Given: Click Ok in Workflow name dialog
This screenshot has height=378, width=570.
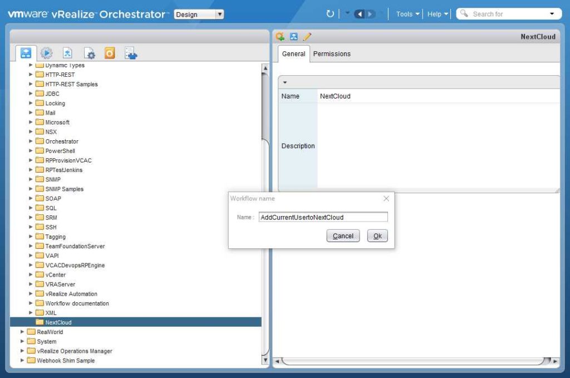Looking at the screenshot, I should click(x=377, y=236).
